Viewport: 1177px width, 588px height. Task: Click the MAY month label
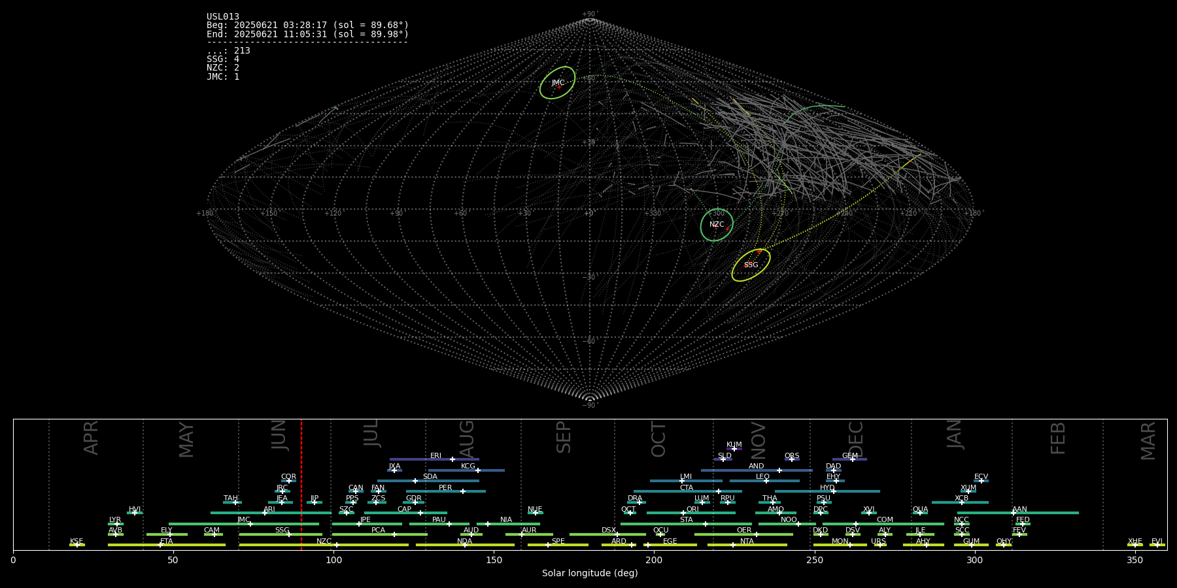[x=186, y=440]
